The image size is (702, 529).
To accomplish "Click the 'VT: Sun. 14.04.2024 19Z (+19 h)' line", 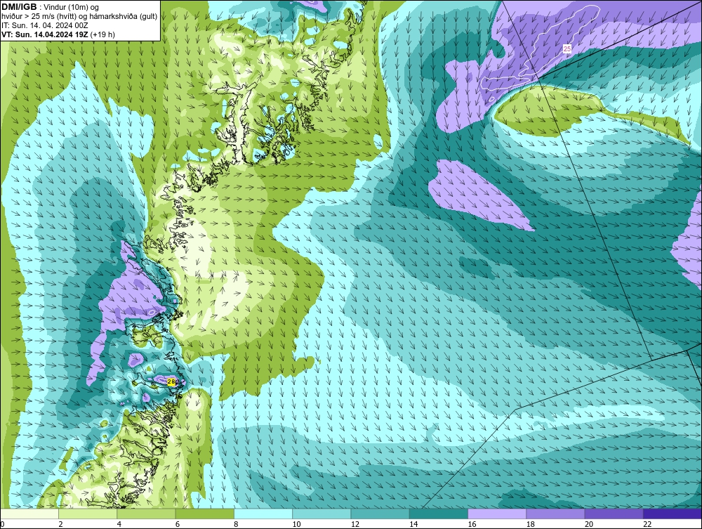I will pyautogui.click(x=58, y=34).
